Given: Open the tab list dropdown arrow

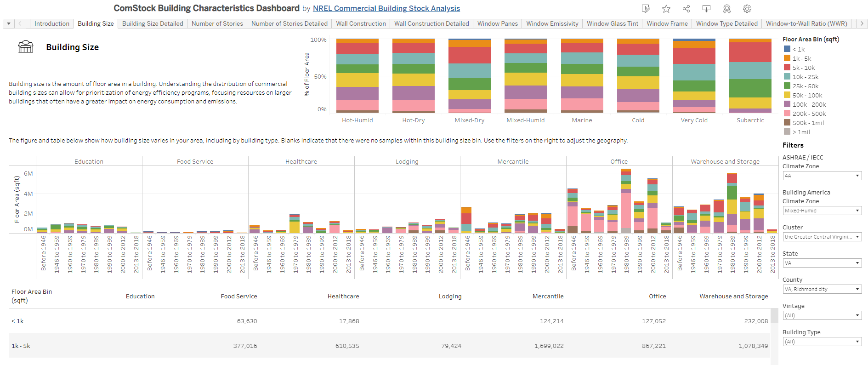Looking at the screenshot, I should coord(9,23).
